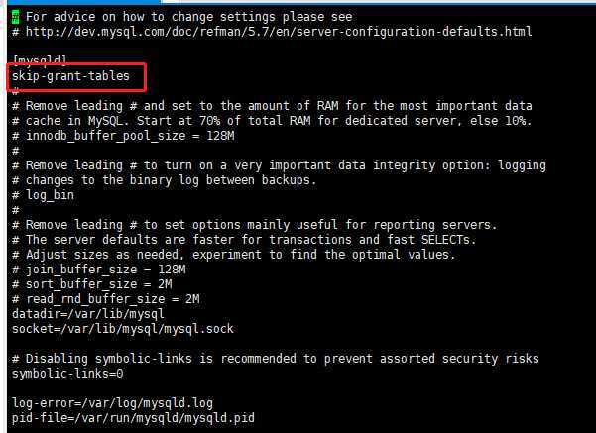Click 'changes to the binary log' comment
This screenshot has height=433, width=596.
tap(165, 180)
